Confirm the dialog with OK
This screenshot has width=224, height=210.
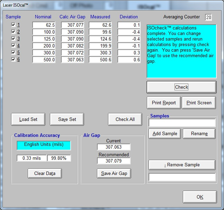tap(200, 197)
